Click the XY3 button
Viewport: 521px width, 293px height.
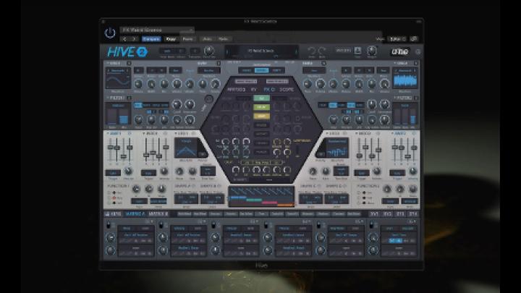coord(400,213)
